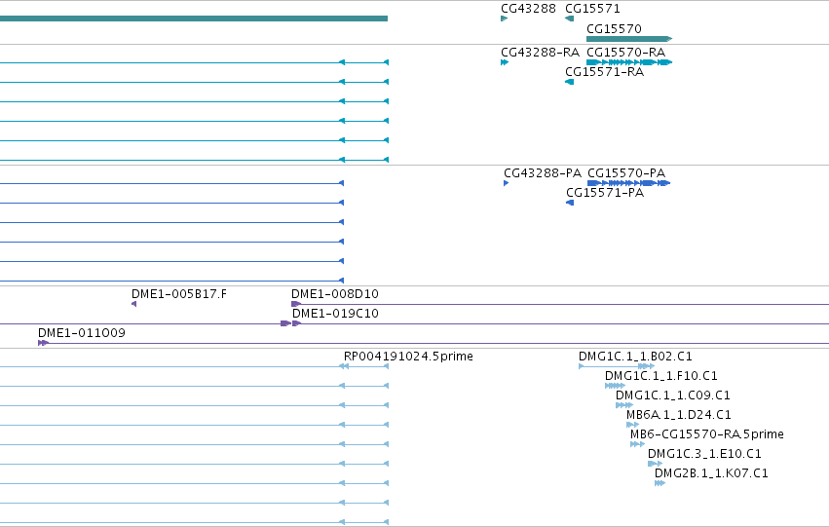The height and width of the screenshot is (527, 829).
Task: Click the DMG1C.1_1.F10.C1 alignment glyph
Action: (x=615, y=386)
